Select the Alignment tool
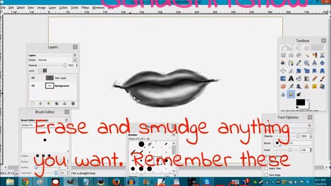This screenshot has width=331, height=186. pos(283,71)
